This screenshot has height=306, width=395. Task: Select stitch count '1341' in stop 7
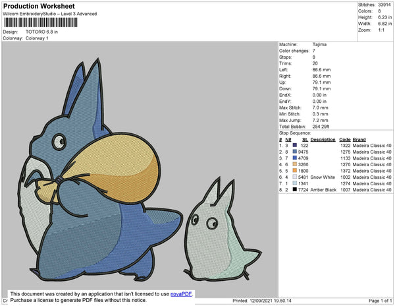[303, 183]
